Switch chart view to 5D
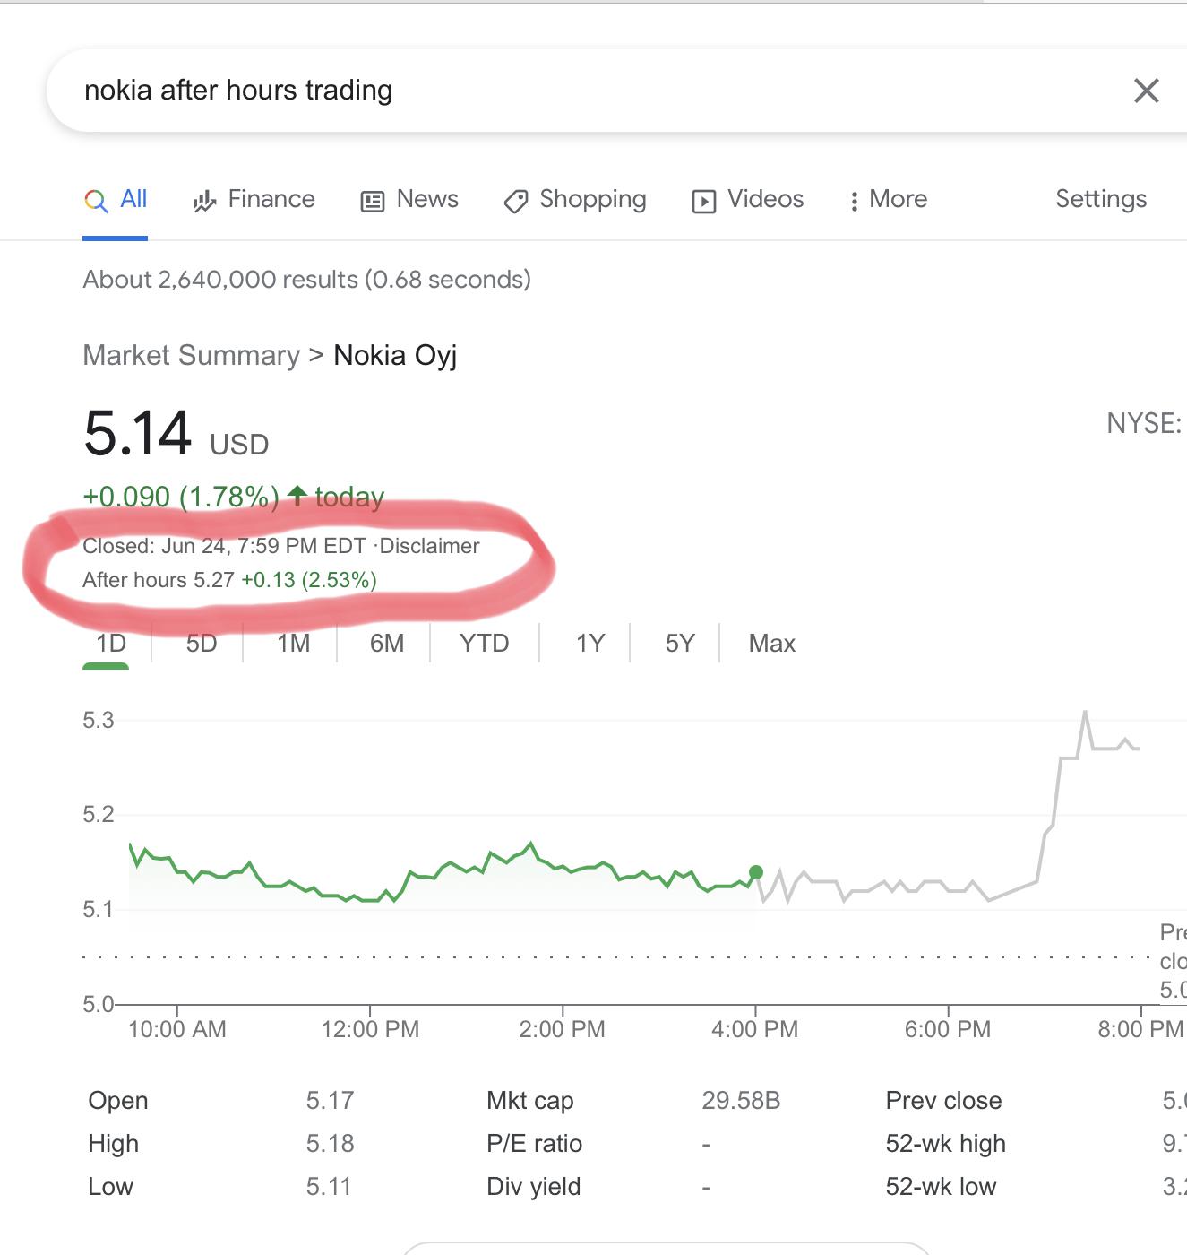This screenshot has width=1187, height=1255. [199, 643]
